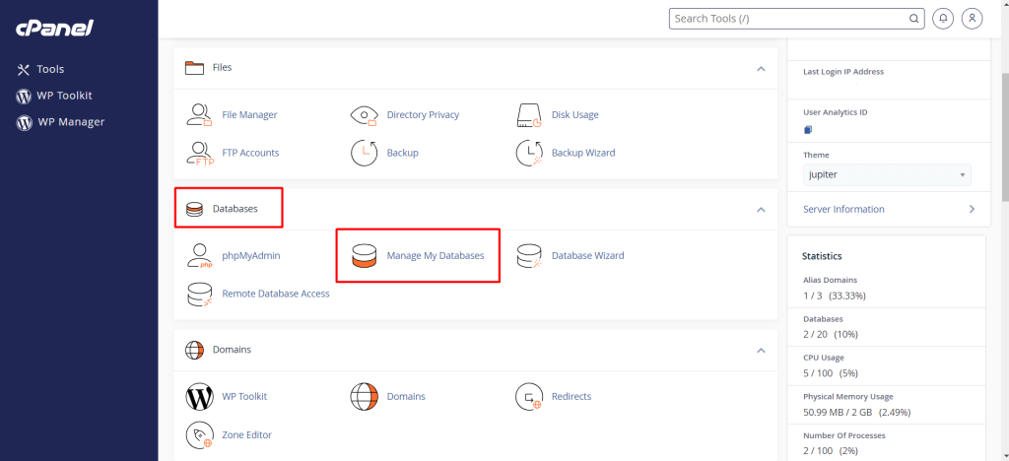
Task: Collapse the Domains section
Action: pyautogui.click(x=762, y=351)
